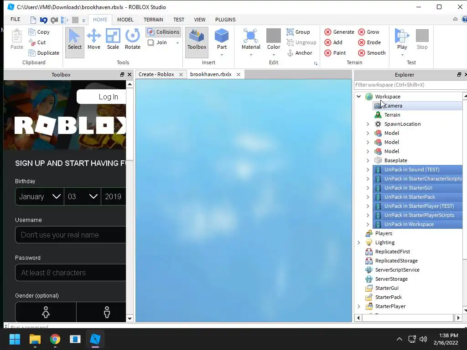Viewport: 467px width, 350px height.
Task: Click the Paste icon
Action: coord(17,40)
